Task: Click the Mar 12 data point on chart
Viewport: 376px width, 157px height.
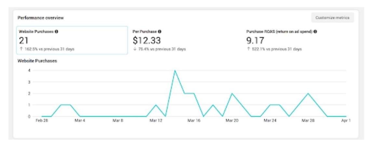Action: coord(156,105)
